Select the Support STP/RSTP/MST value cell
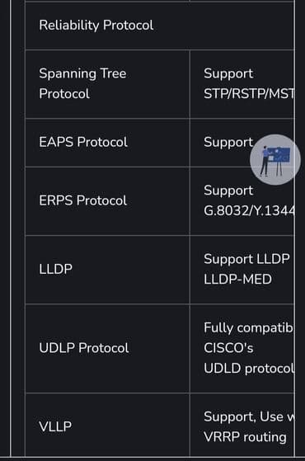 [242, 84]
